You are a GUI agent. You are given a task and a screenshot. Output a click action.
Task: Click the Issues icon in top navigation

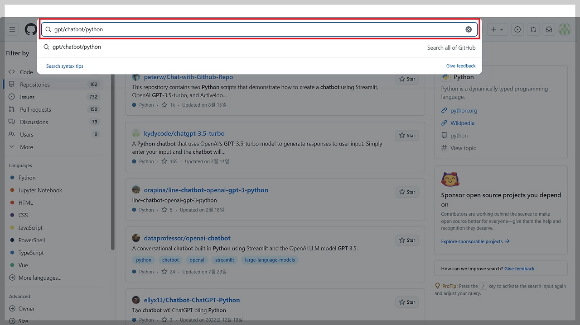[517, 29]
